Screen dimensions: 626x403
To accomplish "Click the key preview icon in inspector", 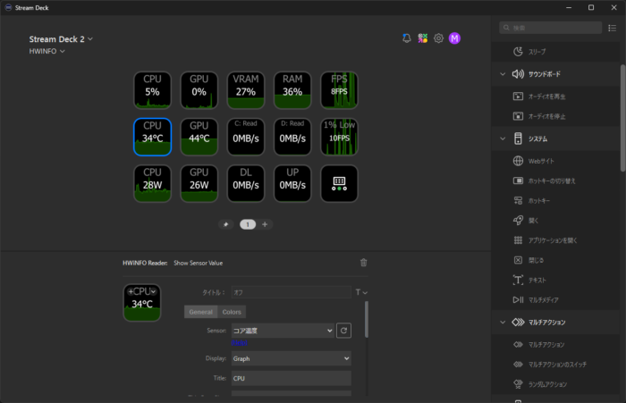I will pyautogui.click(x=142, y=303).
